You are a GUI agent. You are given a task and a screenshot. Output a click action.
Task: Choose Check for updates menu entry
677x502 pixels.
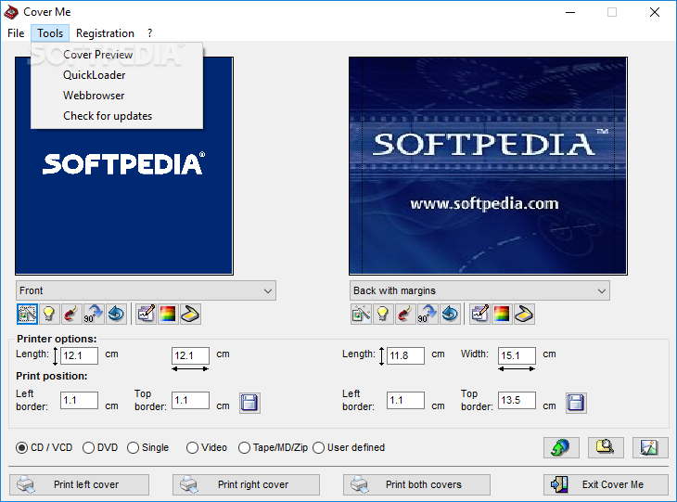pyautogui.click(x=117, y=116)
